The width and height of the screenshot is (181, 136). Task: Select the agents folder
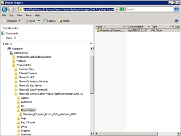click(25, 98)
